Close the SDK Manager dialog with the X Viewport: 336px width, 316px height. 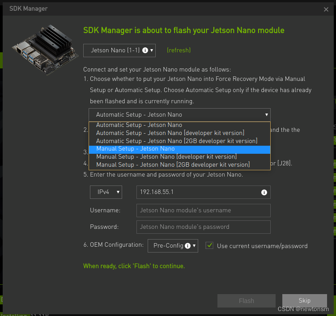[x=326, y=9]
